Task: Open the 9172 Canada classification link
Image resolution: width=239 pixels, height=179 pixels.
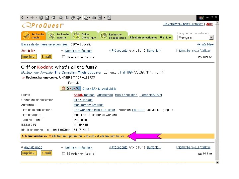Action: click(x=83, y=100)
